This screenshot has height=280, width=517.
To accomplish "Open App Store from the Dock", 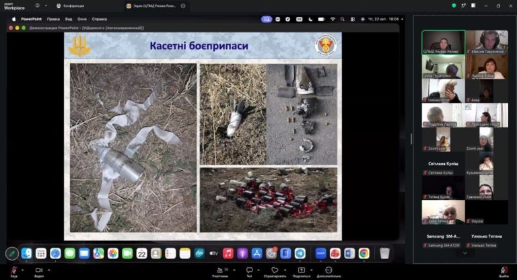I will [x=256, y=253].
